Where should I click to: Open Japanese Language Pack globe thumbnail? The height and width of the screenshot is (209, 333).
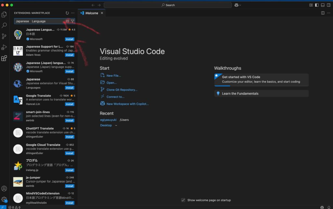[x=18, y=34]
